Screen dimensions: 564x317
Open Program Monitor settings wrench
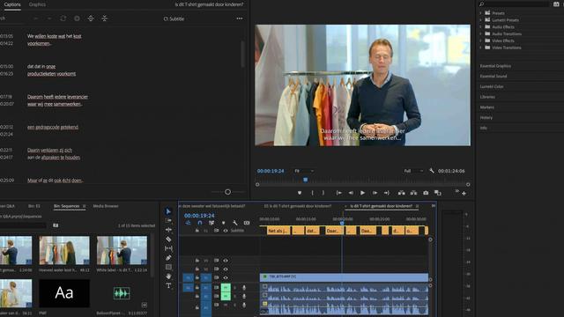432,171
